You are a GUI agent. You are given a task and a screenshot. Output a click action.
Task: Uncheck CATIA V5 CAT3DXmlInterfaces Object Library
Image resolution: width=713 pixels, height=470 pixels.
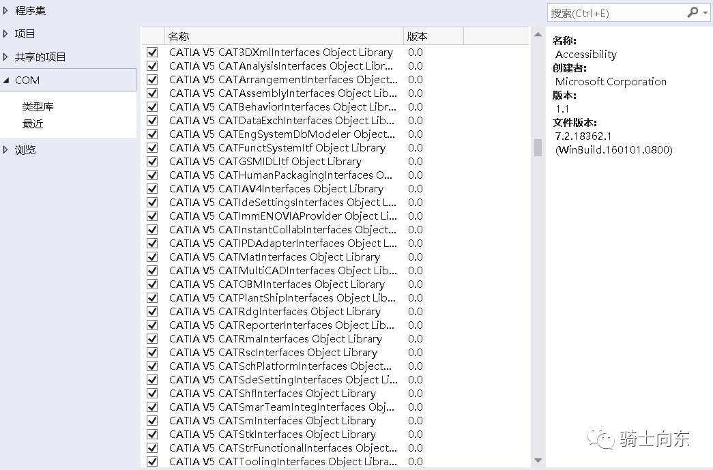pyautogui.click(x=152, y=53)
